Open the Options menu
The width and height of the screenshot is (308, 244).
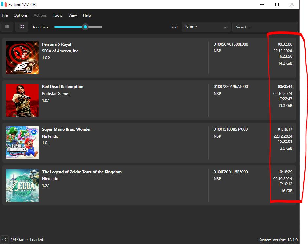[x=21, y=15]
